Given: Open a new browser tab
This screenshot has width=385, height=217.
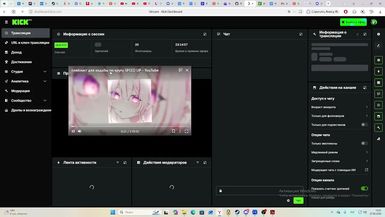Looking at the screenshot, I should click(328, 4).
